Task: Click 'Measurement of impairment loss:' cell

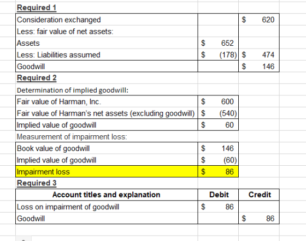Action: click(107, 136)
